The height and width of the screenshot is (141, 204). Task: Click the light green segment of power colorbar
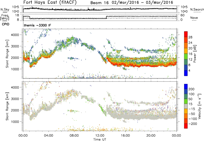[186, 56]
